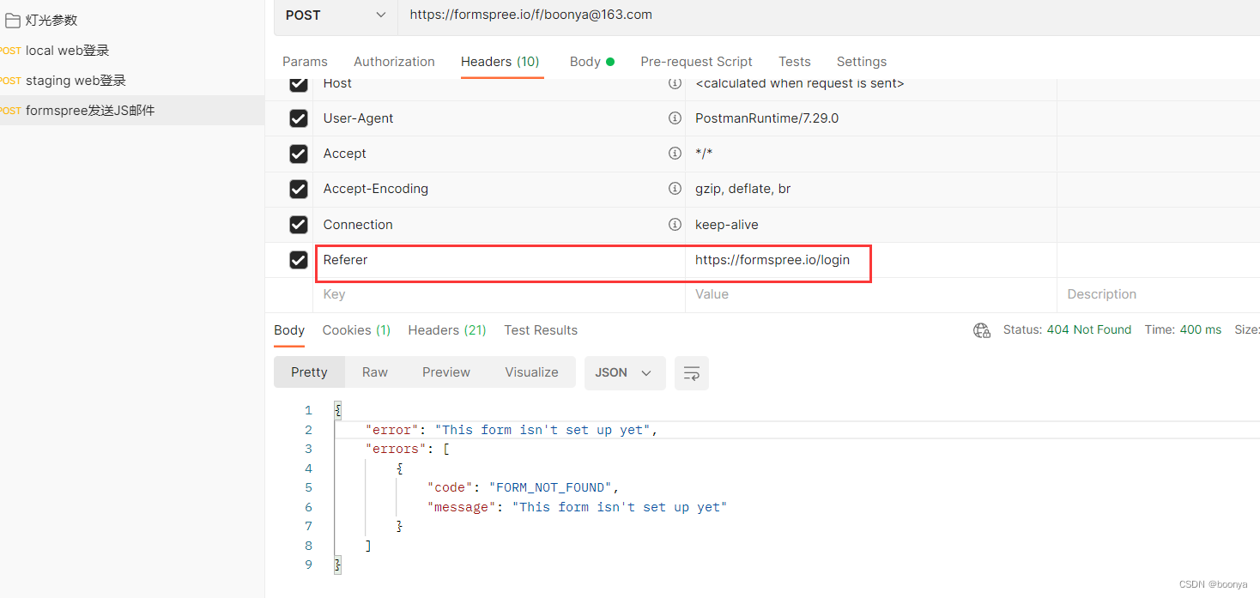Viewport: 1260px width, 598px height.
Task: Switch to the Params tab
Action: coord(305,62)
